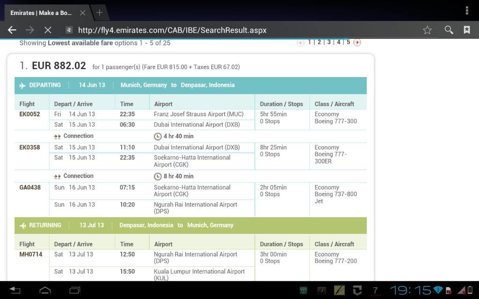479x299 pixels.
Task: Tap the RETURNING airplane icon
Action: [22, 226]
